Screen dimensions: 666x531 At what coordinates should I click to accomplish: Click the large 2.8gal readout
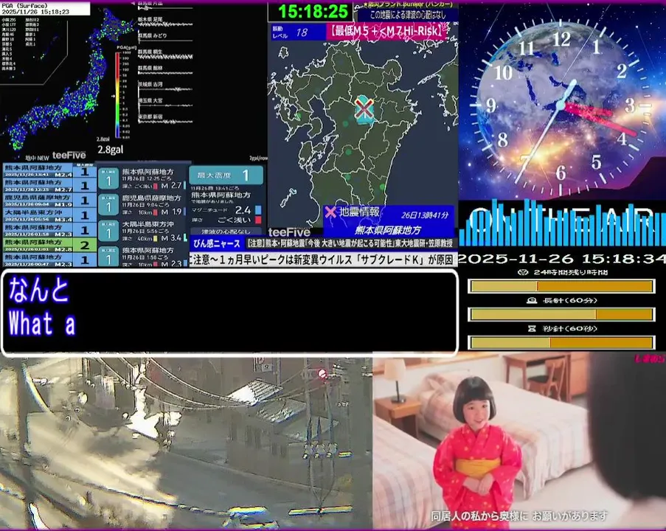[111, 150]
